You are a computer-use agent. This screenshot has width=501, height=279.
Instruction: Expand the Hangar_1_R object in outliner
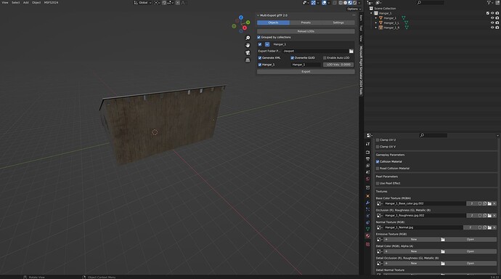coord(376,28)
